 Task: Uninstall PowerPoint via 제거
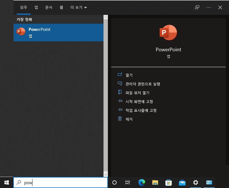click(x=128, y=119)
